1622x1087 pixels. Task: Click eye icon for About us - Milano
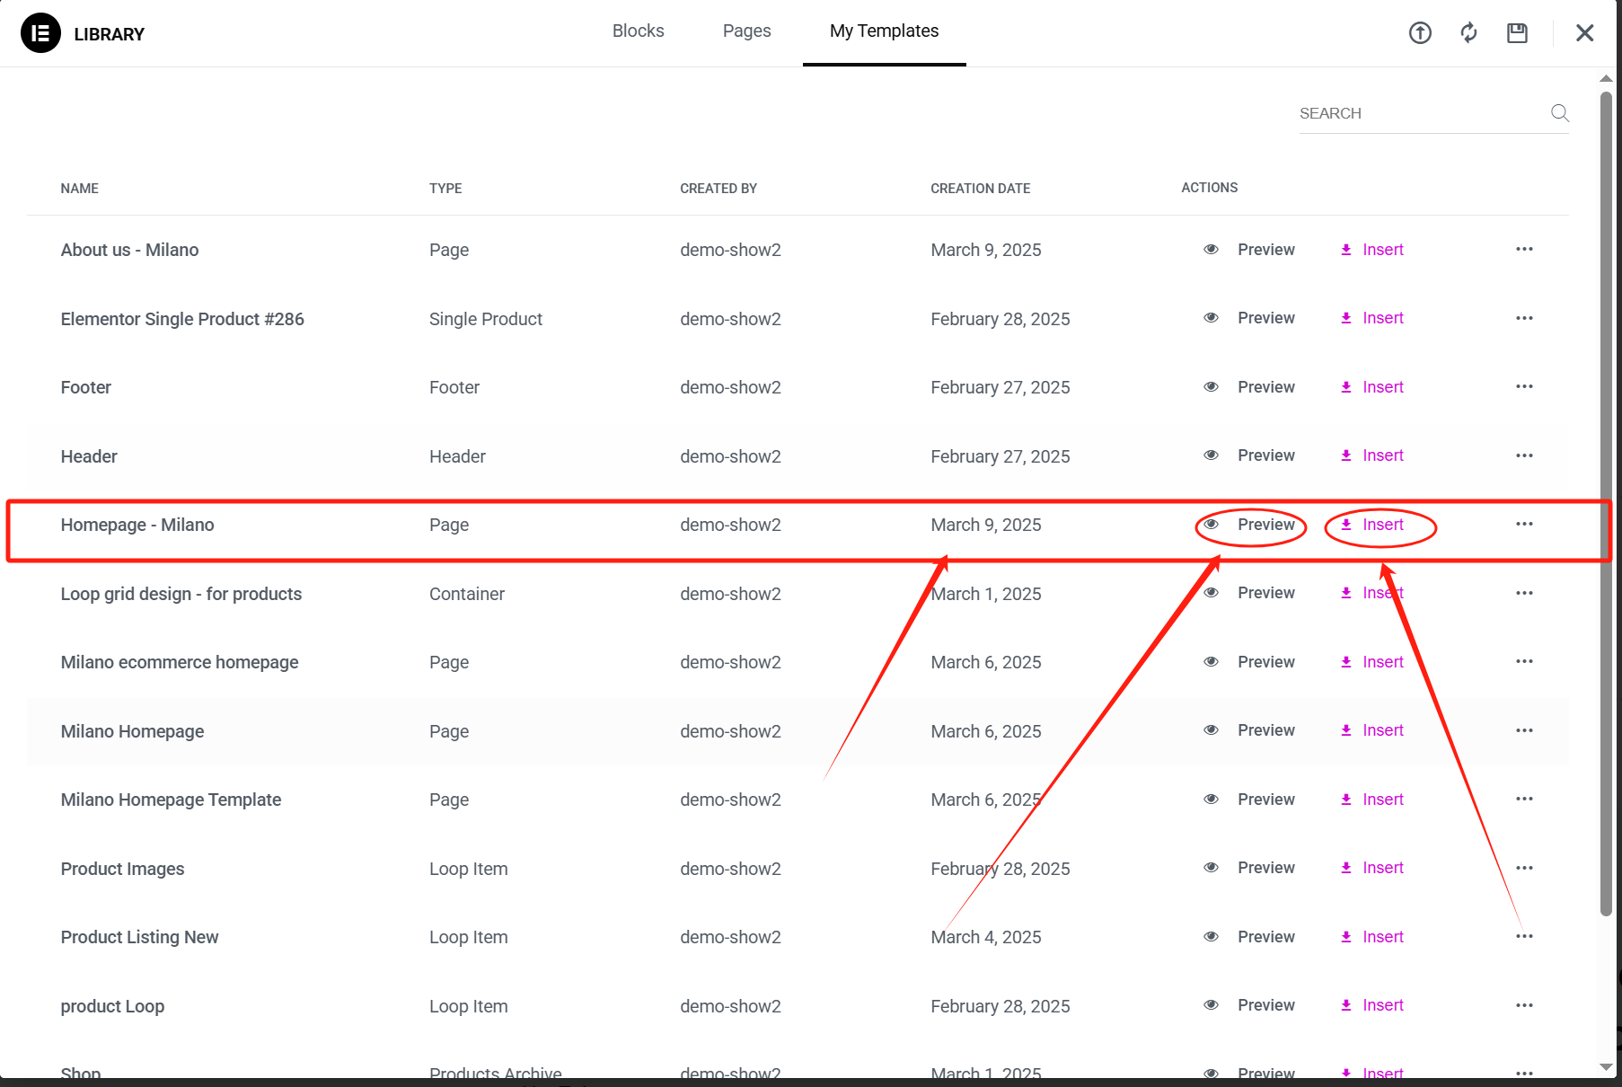[1211, 250]
